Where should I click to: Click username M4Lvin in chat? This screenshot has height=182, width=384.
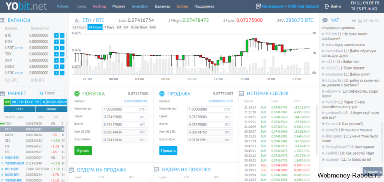tap(331, 34)
